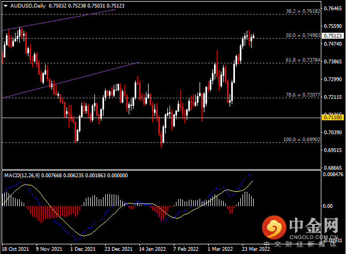Viewport: 346px width, 254px height.
Task: Click the 0.008476 MACD scale value
Action: [333, 175]
